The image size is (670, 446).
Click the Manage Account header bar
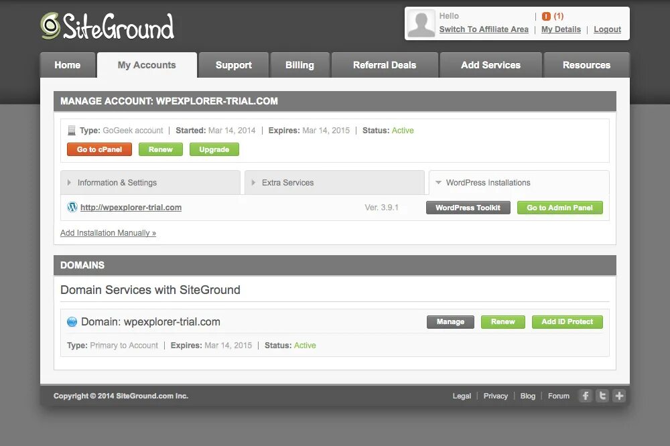point(335,101)
